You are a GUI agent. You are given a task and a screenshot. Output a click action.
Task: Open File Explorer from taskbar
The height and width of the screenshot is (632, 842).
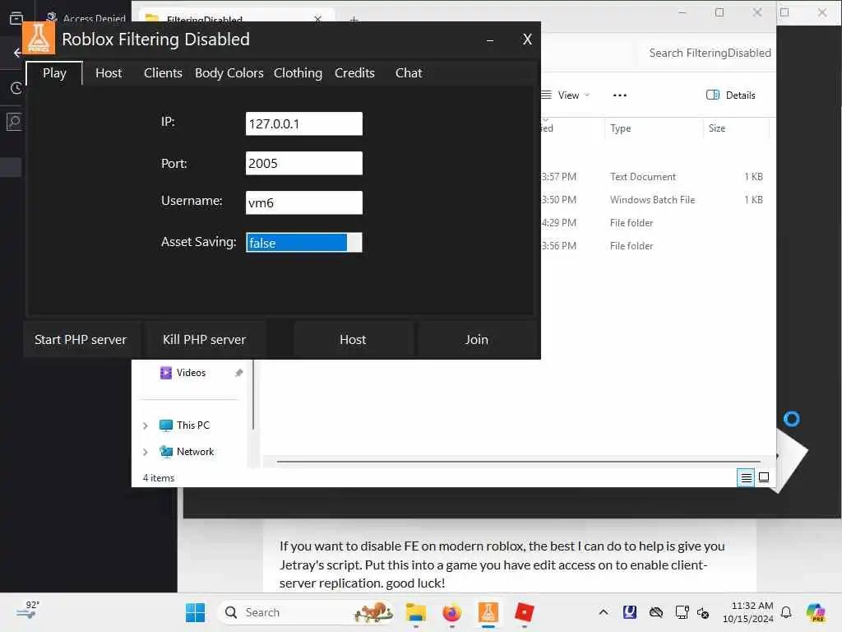click(x=416, y=612)
